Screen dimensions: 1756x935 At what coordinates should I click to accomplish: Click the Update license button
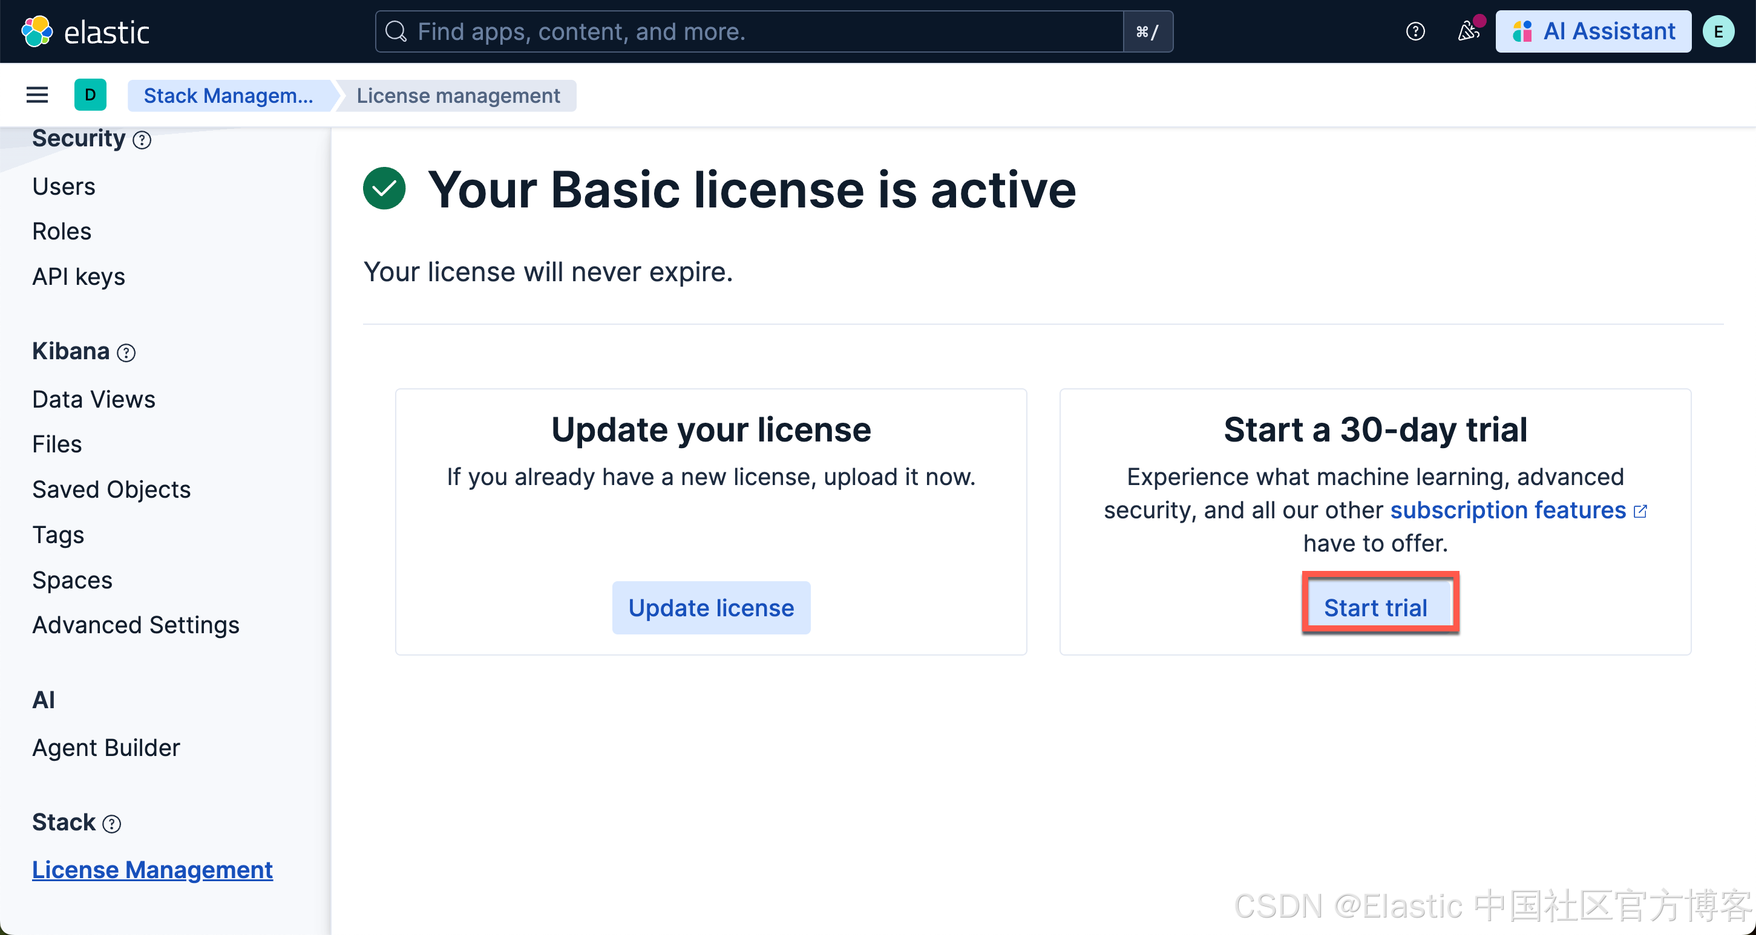(x=711, y=607)
